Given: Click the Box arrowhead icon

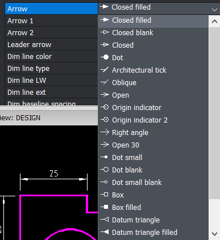Looking at the screenshot, I should tap(105, 195).
